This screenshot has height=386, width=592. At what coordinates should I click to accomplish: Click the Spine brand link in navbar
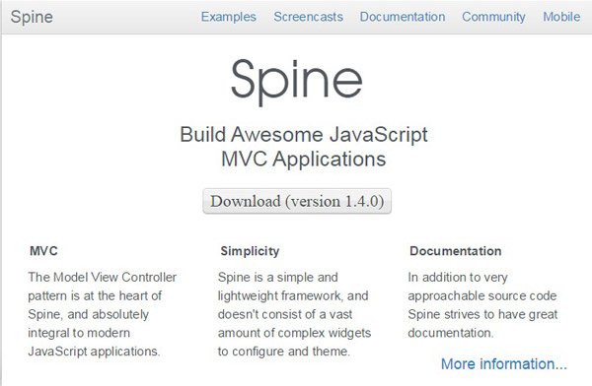pos(32,17)
